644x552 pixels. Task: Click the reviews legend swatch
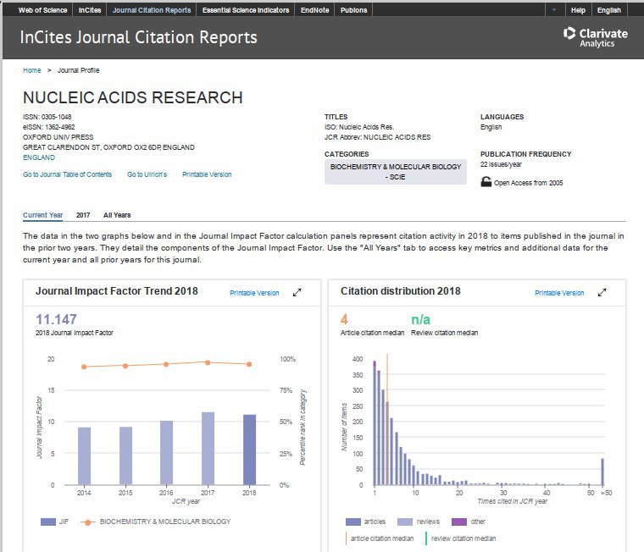point(405,522)
